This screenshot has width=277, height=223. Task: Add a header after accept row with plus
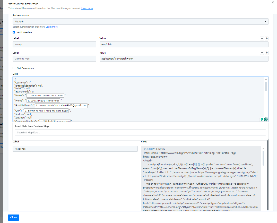(x=267, y=38)
